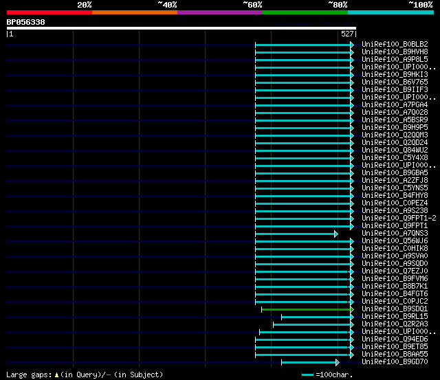Screen dimensions: 440x380
Task: Click the cyan 100char scale bar sample
Action: coord(307,375)
